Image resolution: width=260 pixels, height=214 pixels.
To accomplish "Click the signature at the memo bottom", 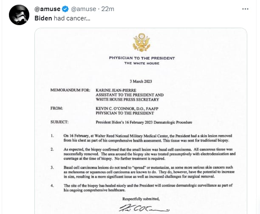I will [144, 208].
